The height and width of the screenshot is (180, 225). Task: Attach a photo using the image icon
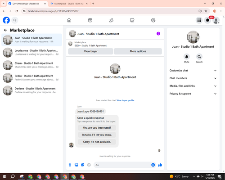click(x=76, y=165)
